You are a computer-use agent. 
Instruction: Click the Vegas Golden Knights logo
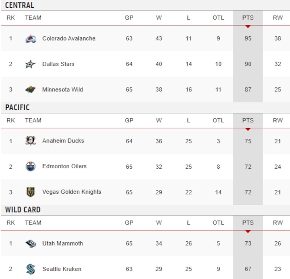(x=31, y=192)
